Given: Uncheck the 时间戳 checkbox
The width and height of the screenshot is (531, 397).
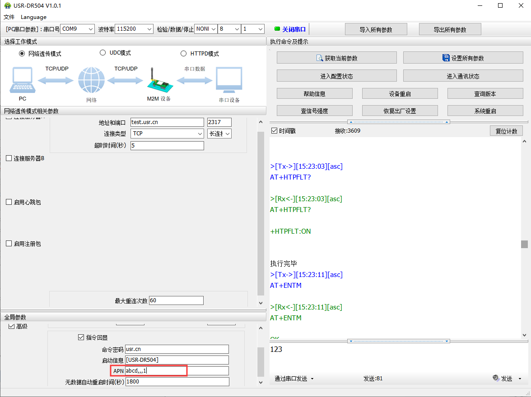Looking at the screenshot, I should [x=274, y=131].
